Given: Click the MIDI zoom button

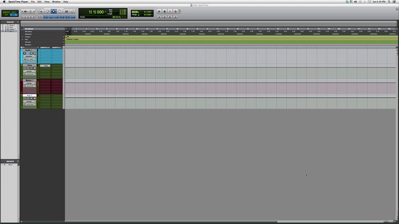Looking at the screenshot, I should 31,11.
